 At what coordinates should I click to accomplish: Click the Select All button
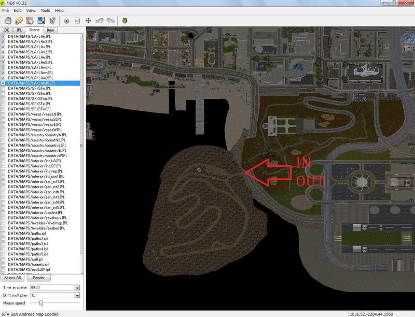point(12,278)
